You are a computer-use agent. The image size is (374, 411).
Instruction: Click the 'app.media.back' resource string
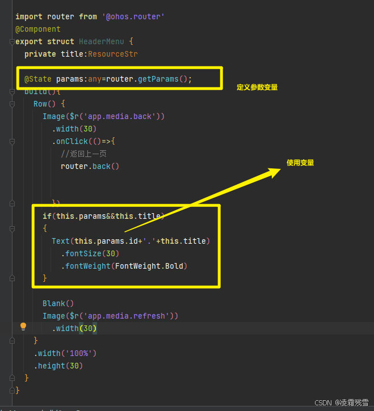click(x=119, y=116)
